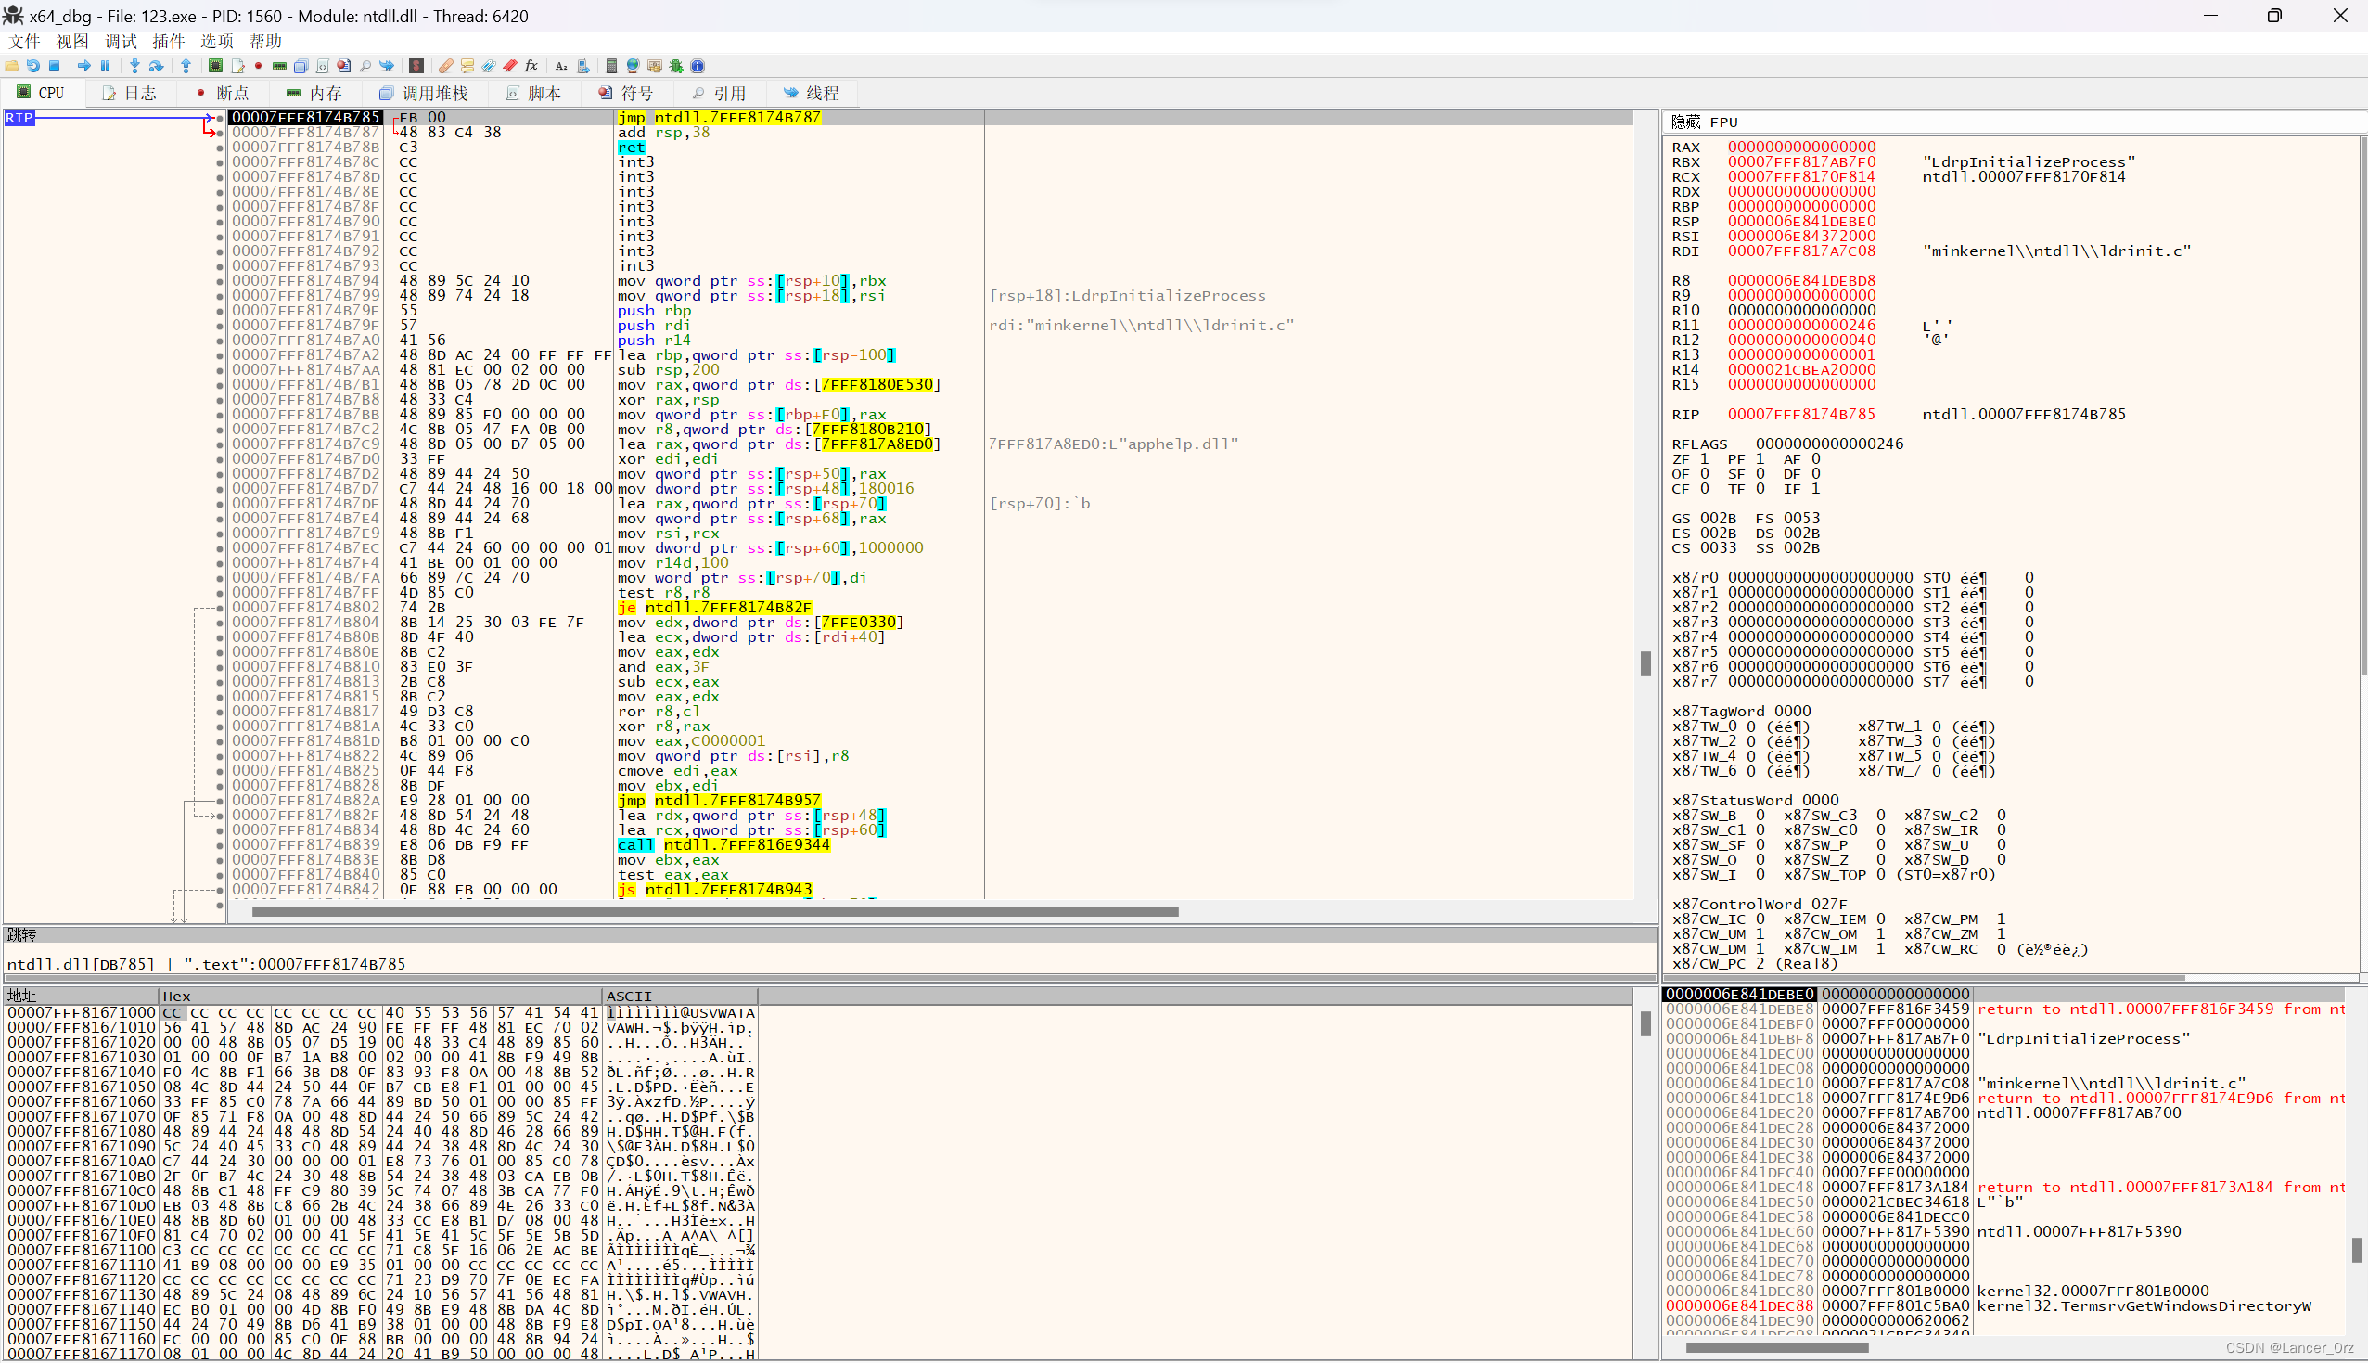Open the 插件 menu
2368x1363 pixels.
[x=169, y=41]
